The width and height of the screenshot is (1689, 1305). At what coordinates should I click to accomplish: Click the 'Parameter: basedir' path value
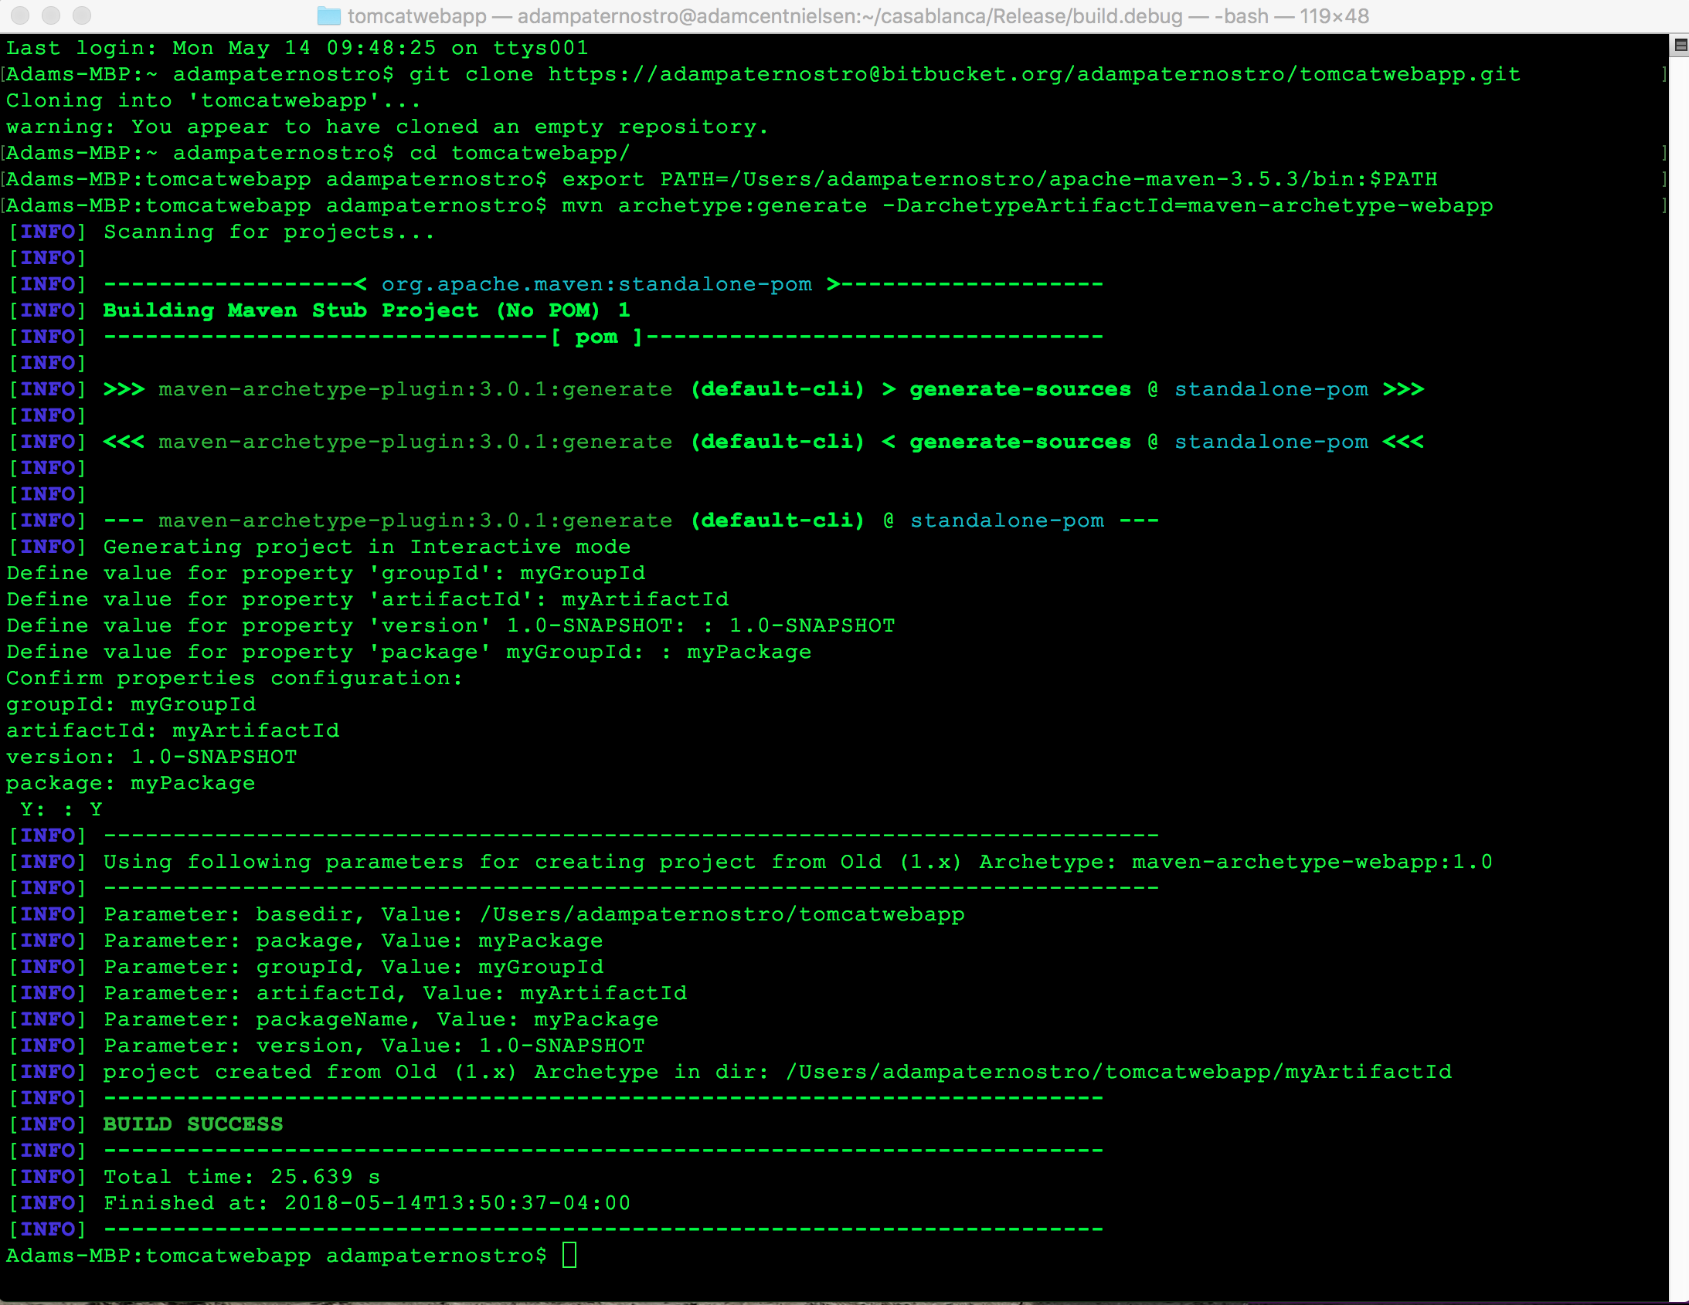point(722,914)
